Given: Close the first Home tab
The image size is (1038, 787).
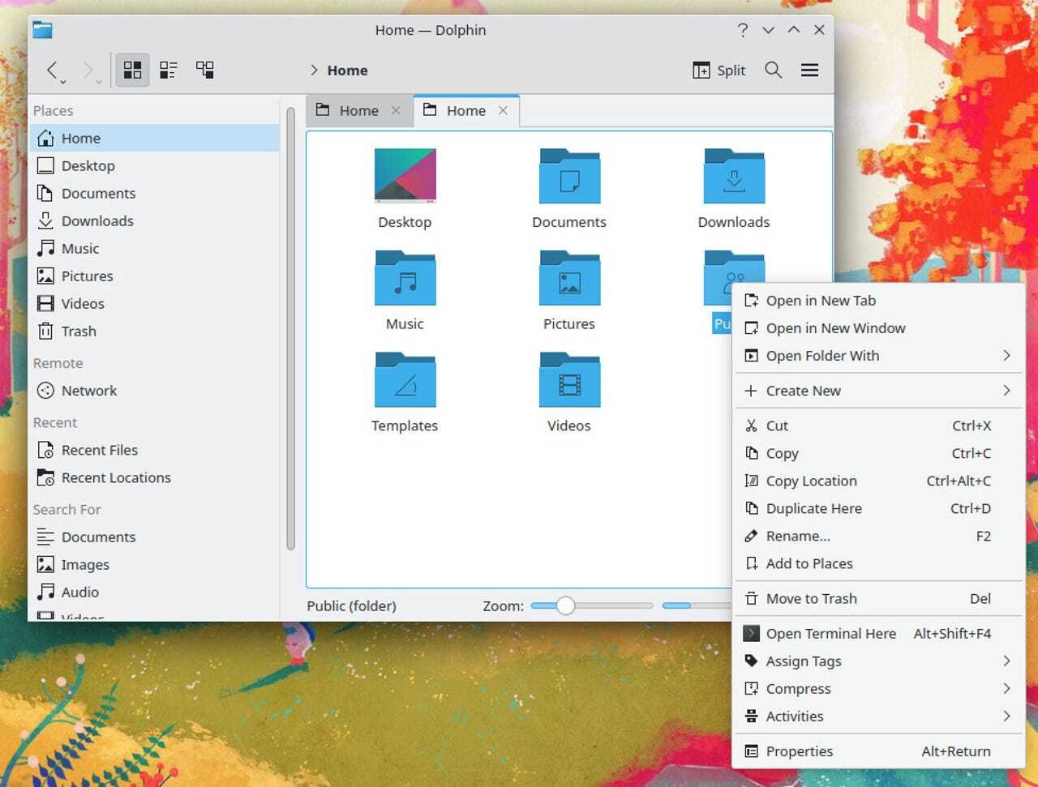Looking at the screenshot, I should pyautogui.click(x=396, y=111).
